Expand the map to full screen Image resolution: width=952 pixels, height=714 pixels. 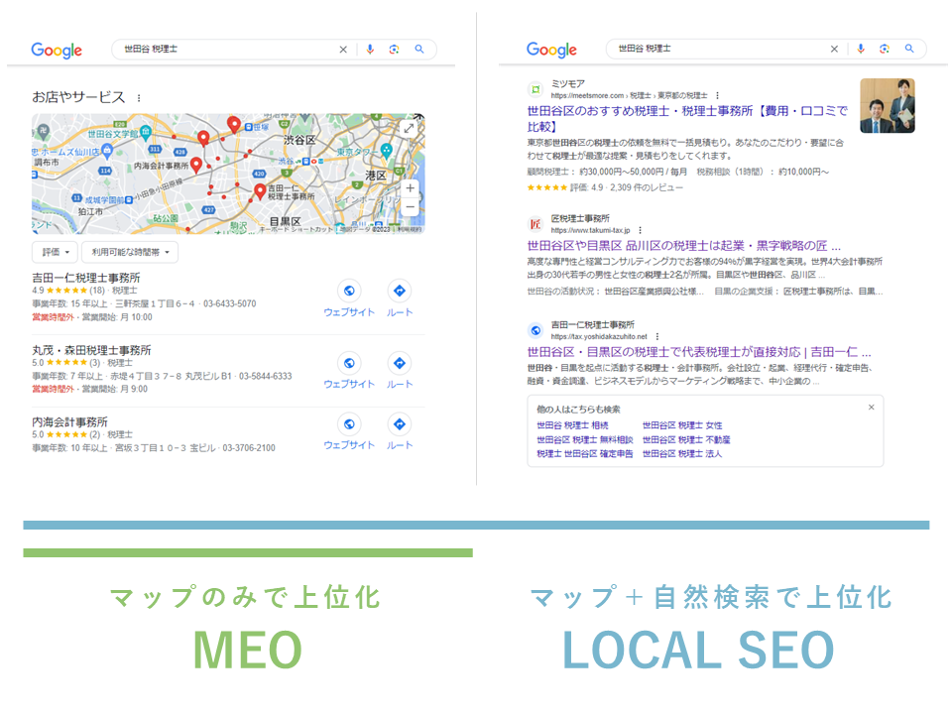click(x=410, y=128)
